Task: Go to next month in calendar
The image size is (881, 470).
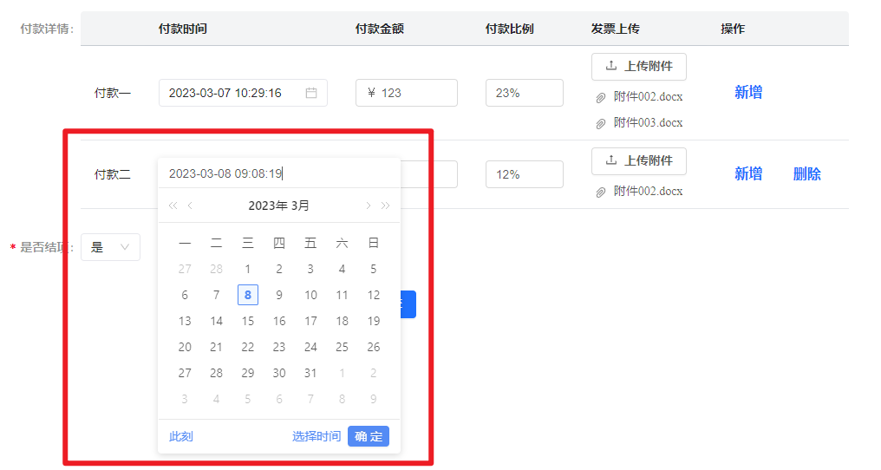Action: click(369, 206)
